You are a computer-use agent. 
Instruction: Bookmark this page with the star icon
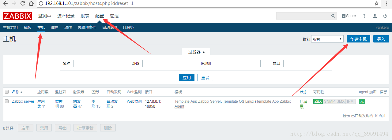coord(377,4)
